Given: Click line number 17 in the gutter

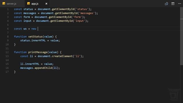Looking at the screenshot, I should (x=7, y=72).
